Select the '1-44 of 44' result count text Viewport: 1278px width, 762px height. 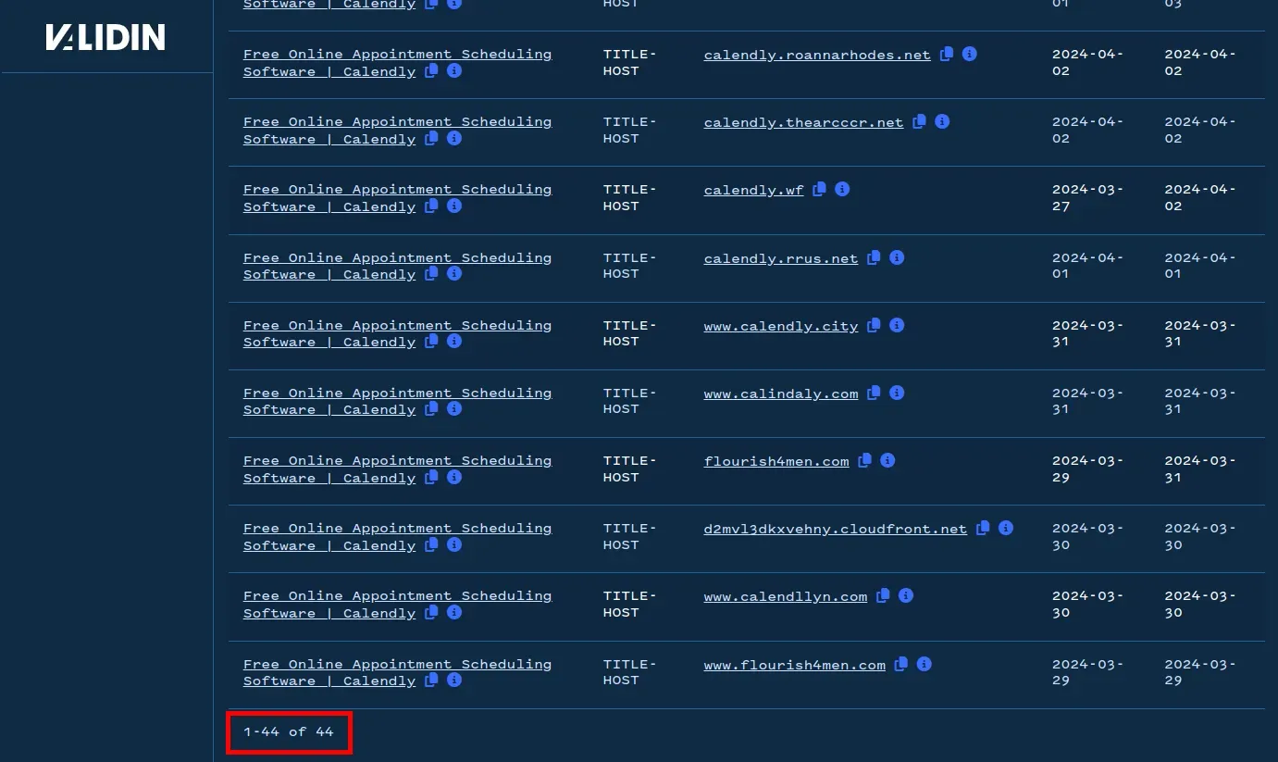pos(288,731)
